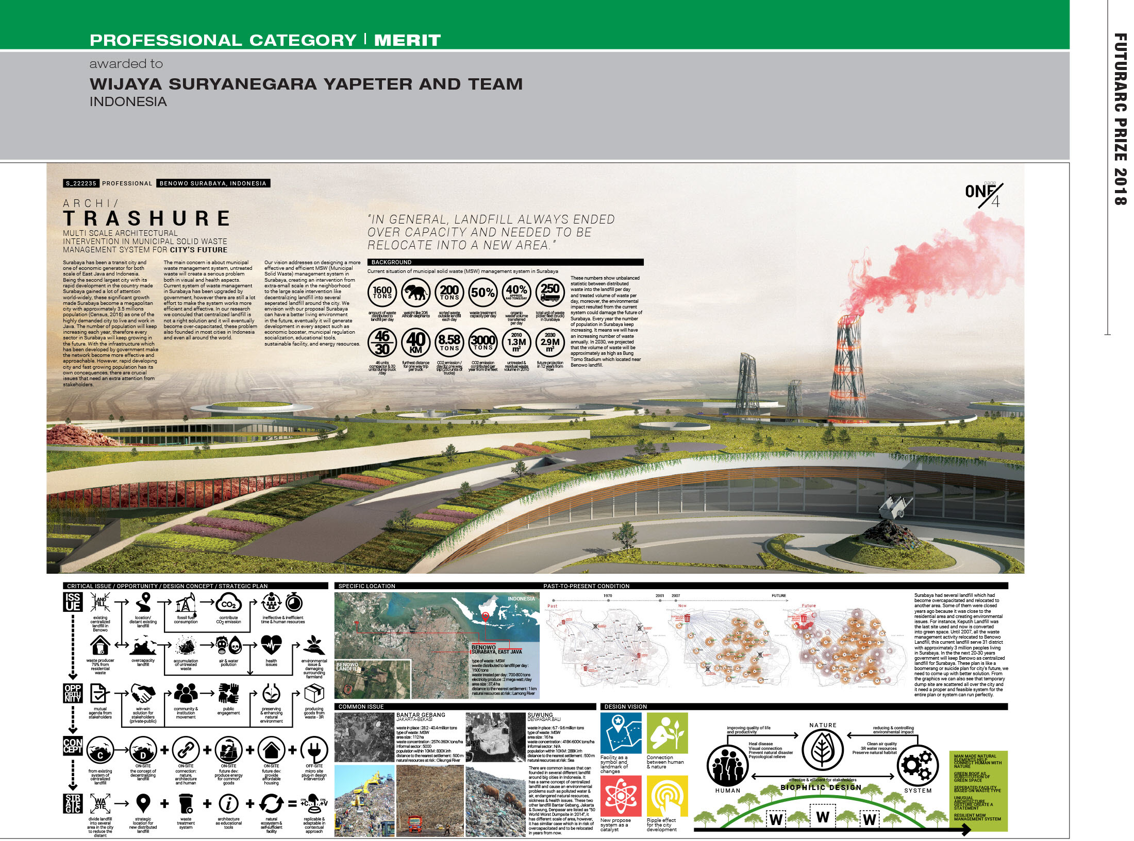Image resolution: width=1134 pixels, height=841 pixels.
Task: Click the 'BENOWO SURABAYA, INDONESIA' label
Action: click(x=213, y=183)
